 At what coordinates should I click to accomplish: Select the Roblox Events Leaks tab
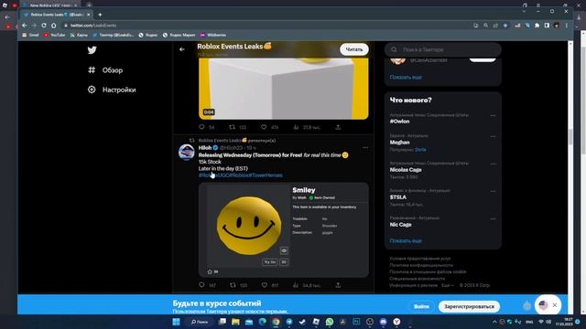pos(56,15)
